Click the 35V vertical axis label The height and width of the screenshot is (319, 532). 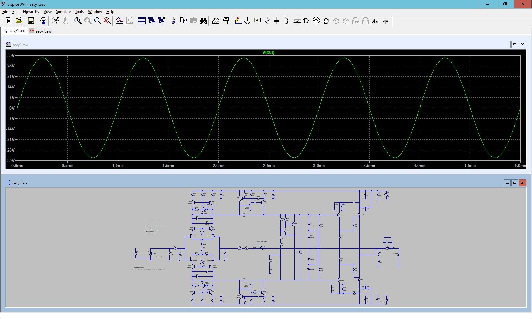click(11, 55)
